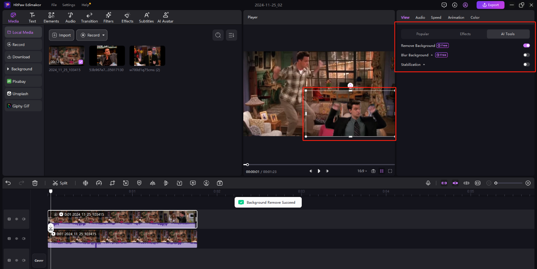This screenshot has height=269, width=537.
Task: Open the Record dropdown arrow in media panel
Action: pyautogui.click(x=103, y=35)
